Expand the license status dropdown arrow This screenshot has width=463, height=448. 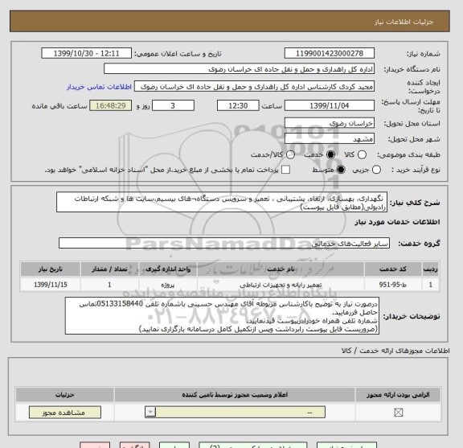[x=150, y=412]
